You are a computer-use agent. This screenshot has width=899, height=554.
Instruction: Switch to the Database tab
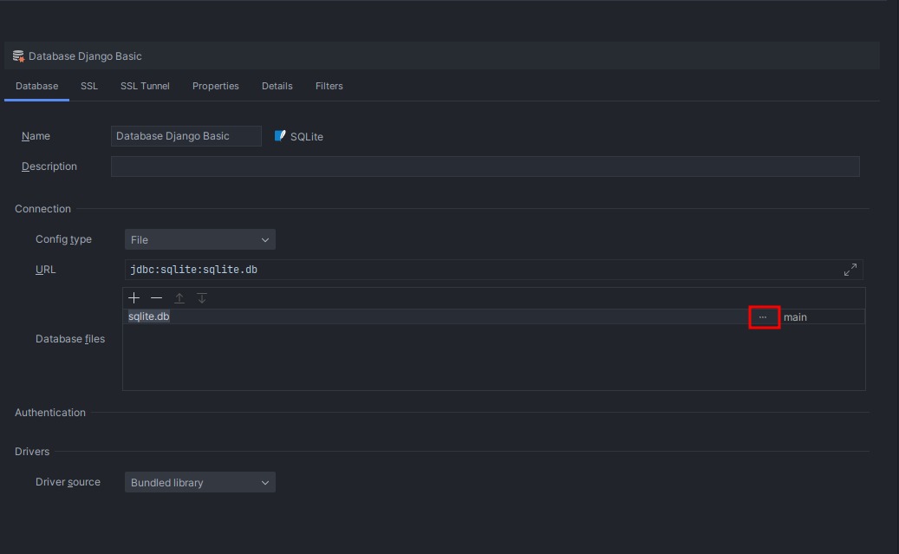pyautogui.click(x=36, y=86)
